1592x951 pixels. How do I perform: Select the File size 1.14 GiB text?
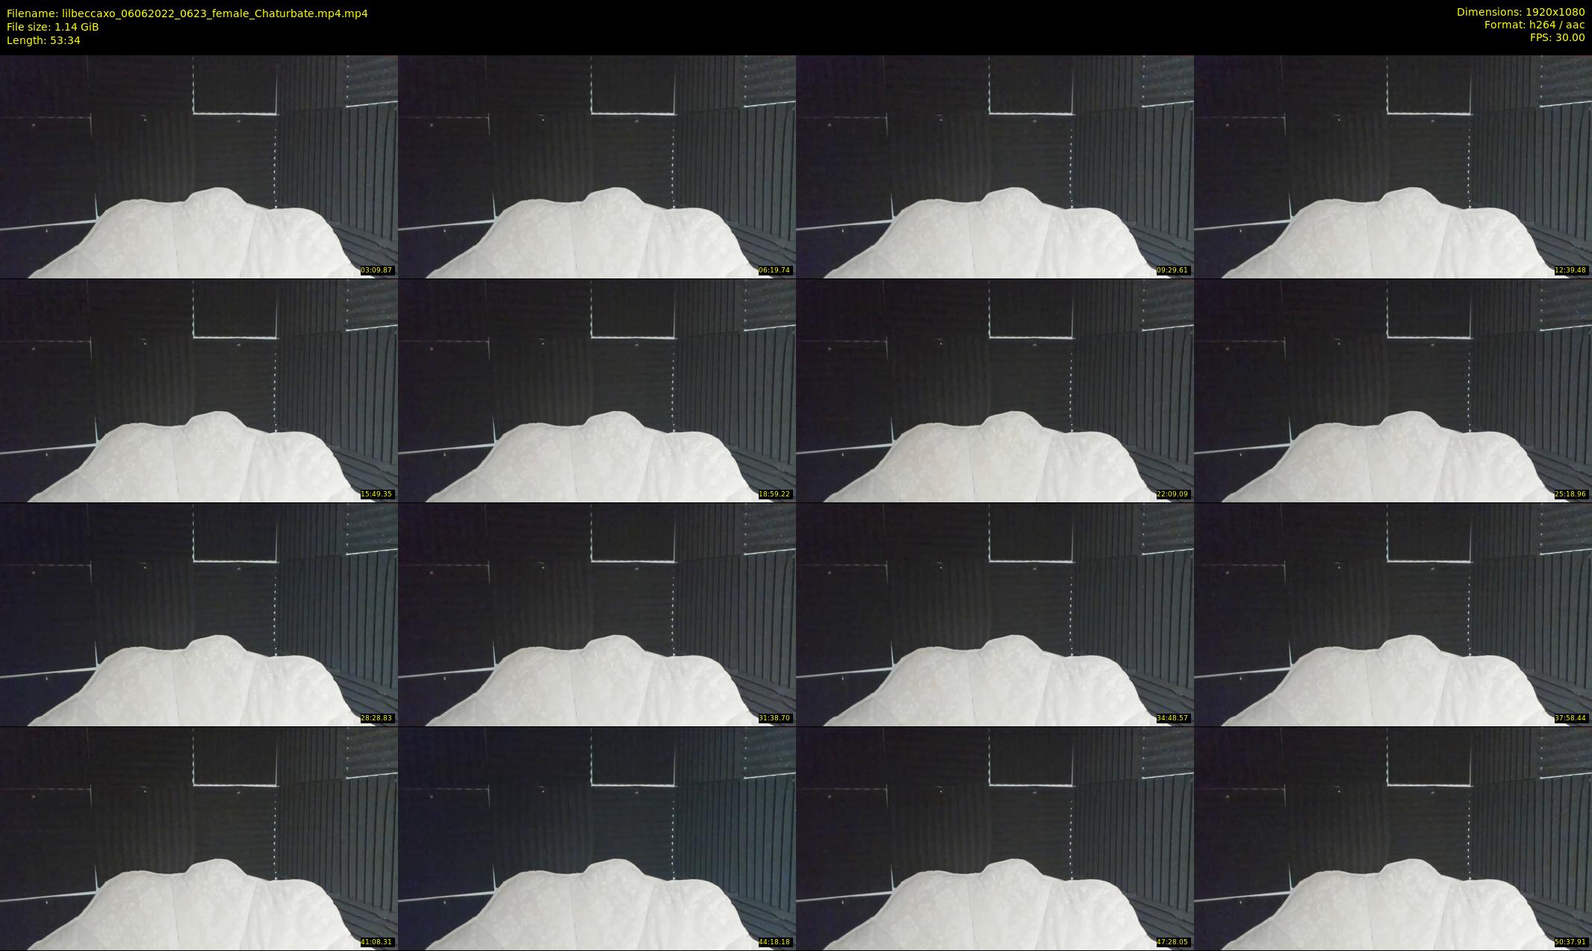tap(53, 27)
